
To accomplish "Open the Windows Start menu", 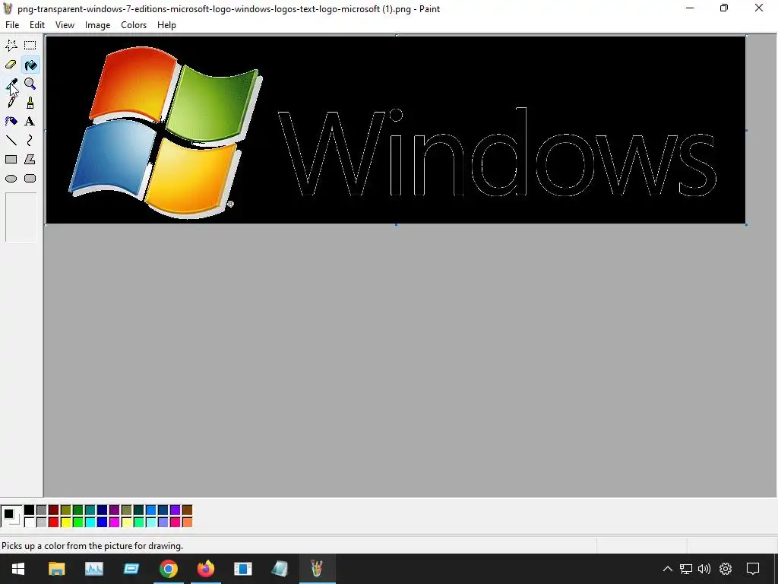I will [18, 569].
